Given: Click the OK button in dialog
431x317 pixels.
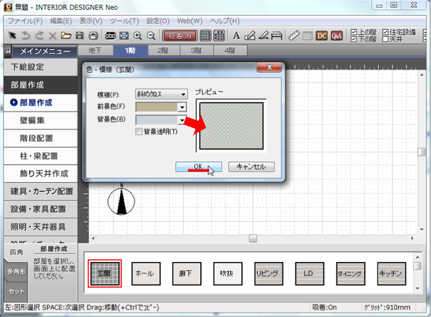Looking at the screenshot, I should tap(198, 167).
